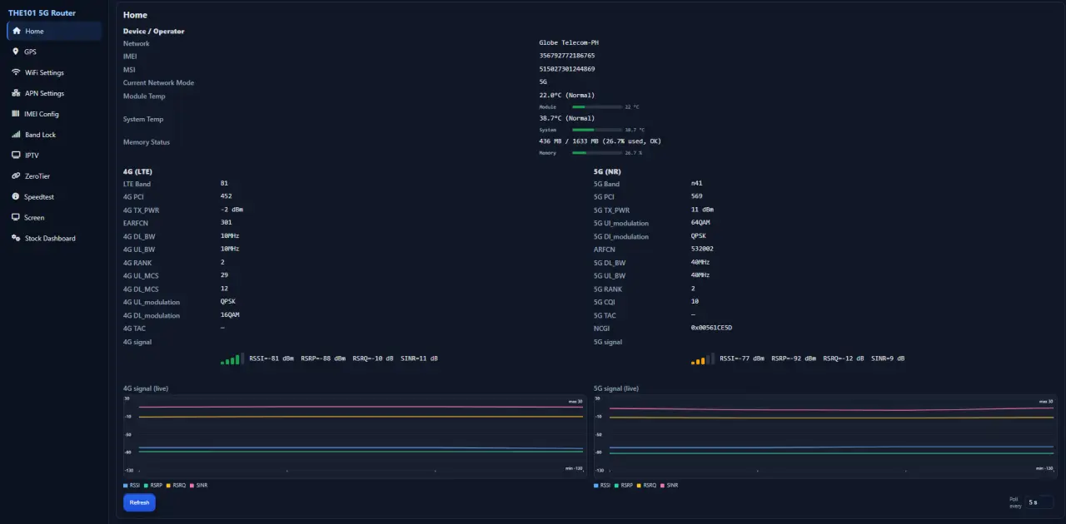Toggle RSSI legend in 4G chart

click(132, 485)
